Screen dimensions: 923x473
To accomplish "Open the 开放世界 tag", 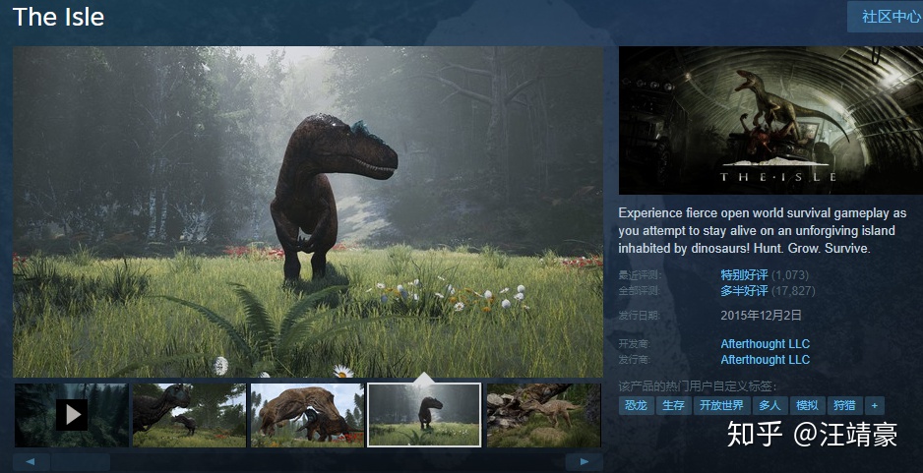I will point(721,405).
